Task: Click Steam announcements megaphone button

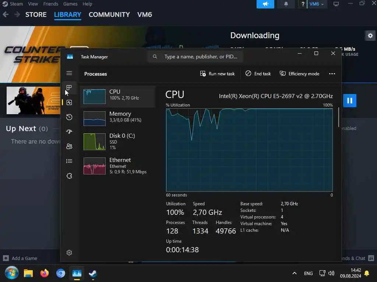Action: coord(265,4)
